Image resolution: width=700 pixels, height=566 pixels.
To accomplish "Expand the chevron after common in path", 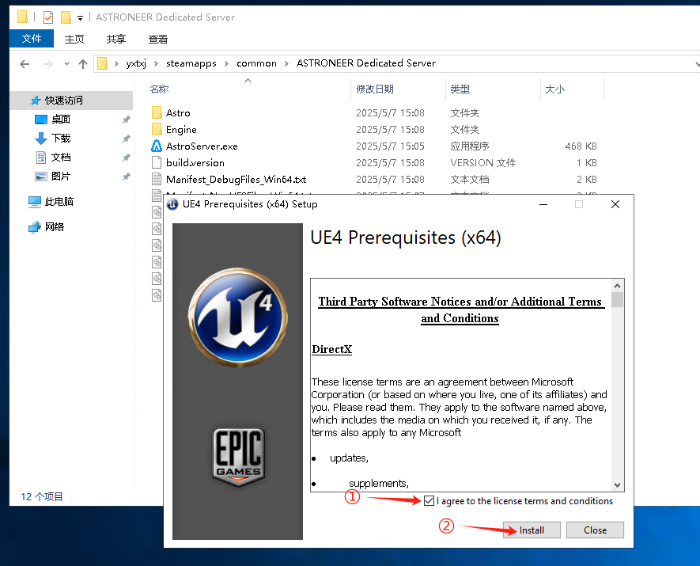I will pyautogui.click(x=286, y=63).
